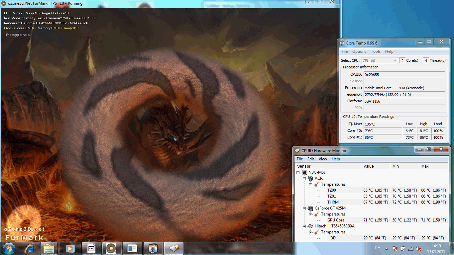Click the Core Temp title bar icon
454x255 pixels.
tap(342, 43)
